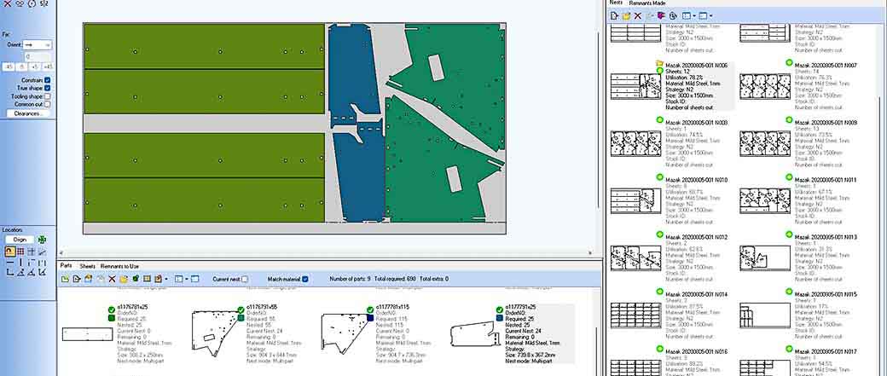
Task: Click the red grid location icon
Action: (20, 252)
